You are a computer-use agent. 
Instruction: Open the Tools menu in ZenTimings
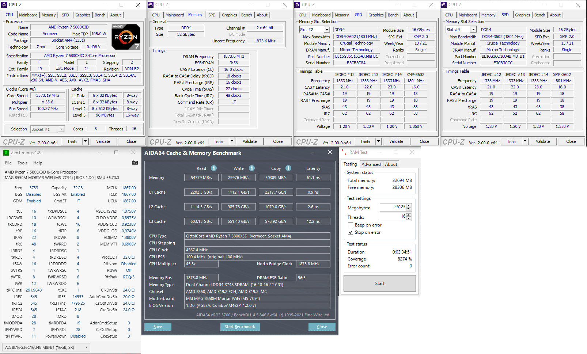(22, 163)
